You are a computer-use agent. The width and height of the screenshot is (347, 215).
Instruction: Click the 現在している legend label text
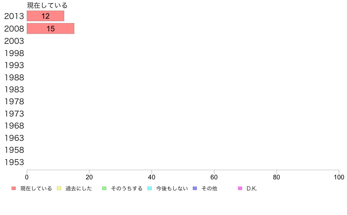click(x=36, y=189)
